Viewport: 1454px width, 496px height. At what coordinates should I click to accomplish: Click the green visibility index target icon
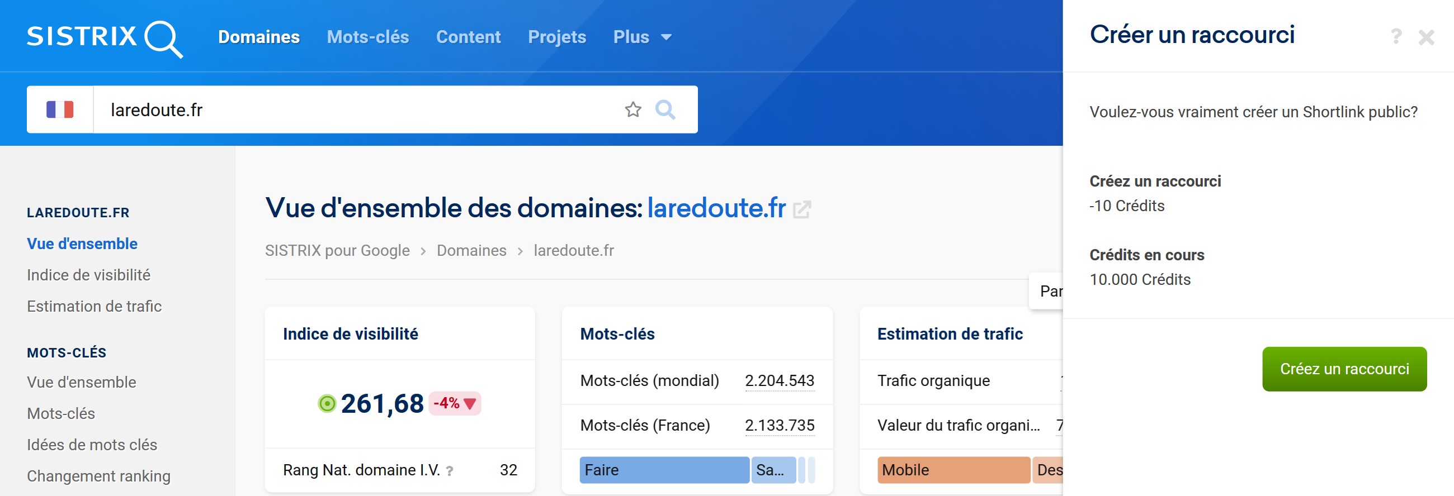coord(327,404)
